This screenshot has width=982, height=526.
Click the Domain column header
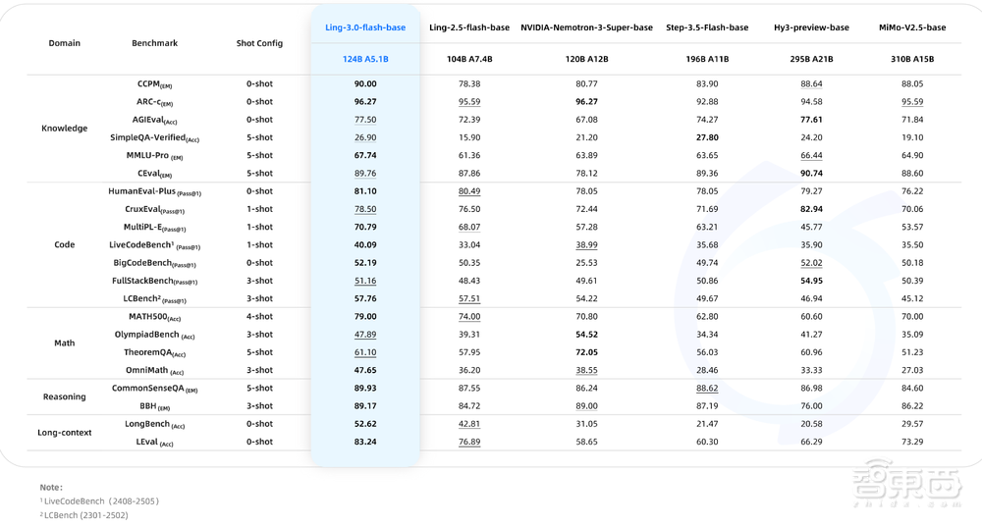point(65,43)
